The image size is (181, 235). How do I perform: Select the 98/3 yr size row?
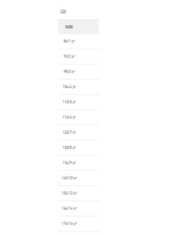coord(78,72)
